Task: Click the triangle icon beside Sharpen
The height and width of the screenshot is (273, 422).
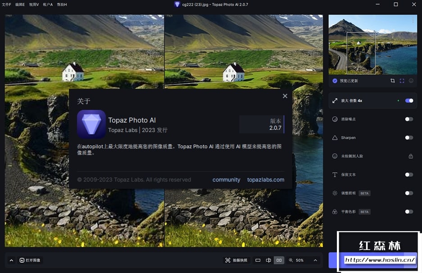Action: (335, 137)
